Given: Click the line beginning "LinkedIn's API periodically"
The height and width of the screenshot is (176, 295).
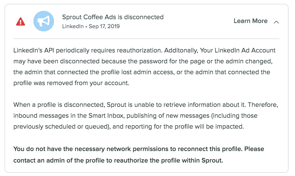Looking at the screenshot, I should pos(144,51).
